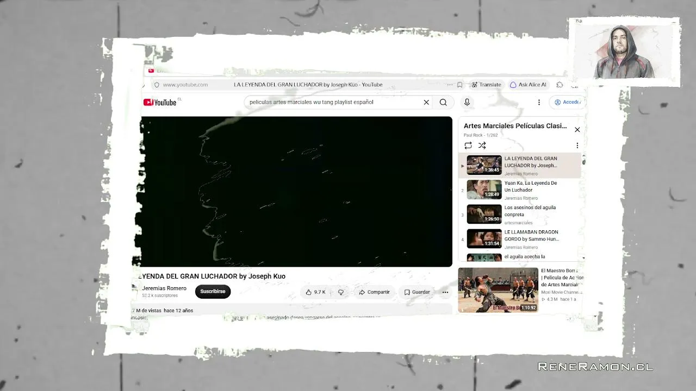
Task: Play 'Los asesinos del aguila conpreta' title
Action: 530,211
